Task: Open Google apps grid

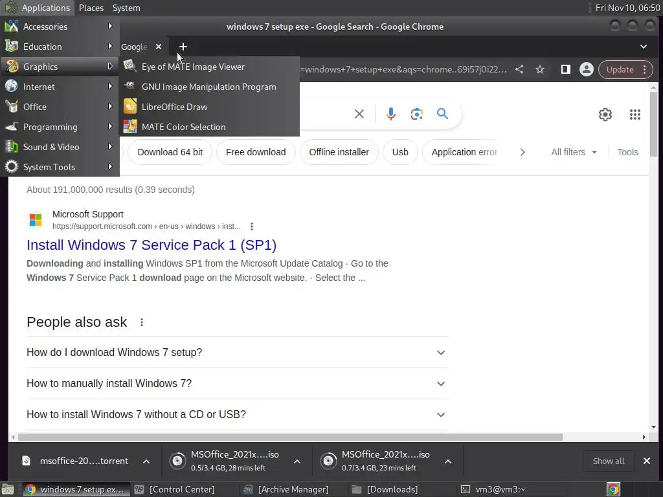Action: pos(635,114)
